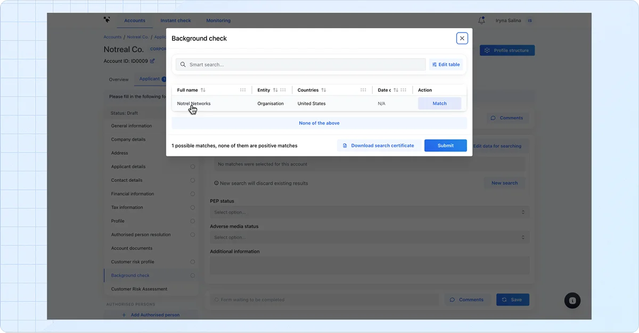Click the upper Comments button
The image size is (639, 333).
[x=507, y=118]
